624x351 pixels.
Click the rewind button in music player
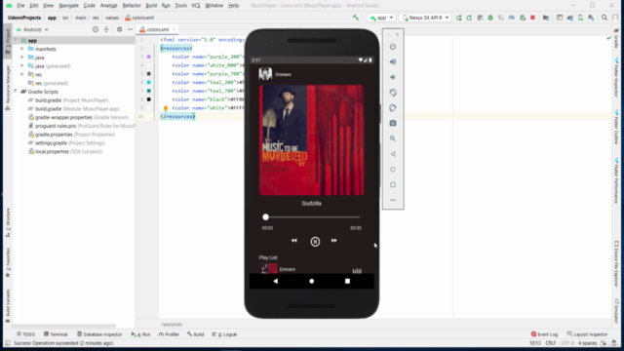click(294, 241)
